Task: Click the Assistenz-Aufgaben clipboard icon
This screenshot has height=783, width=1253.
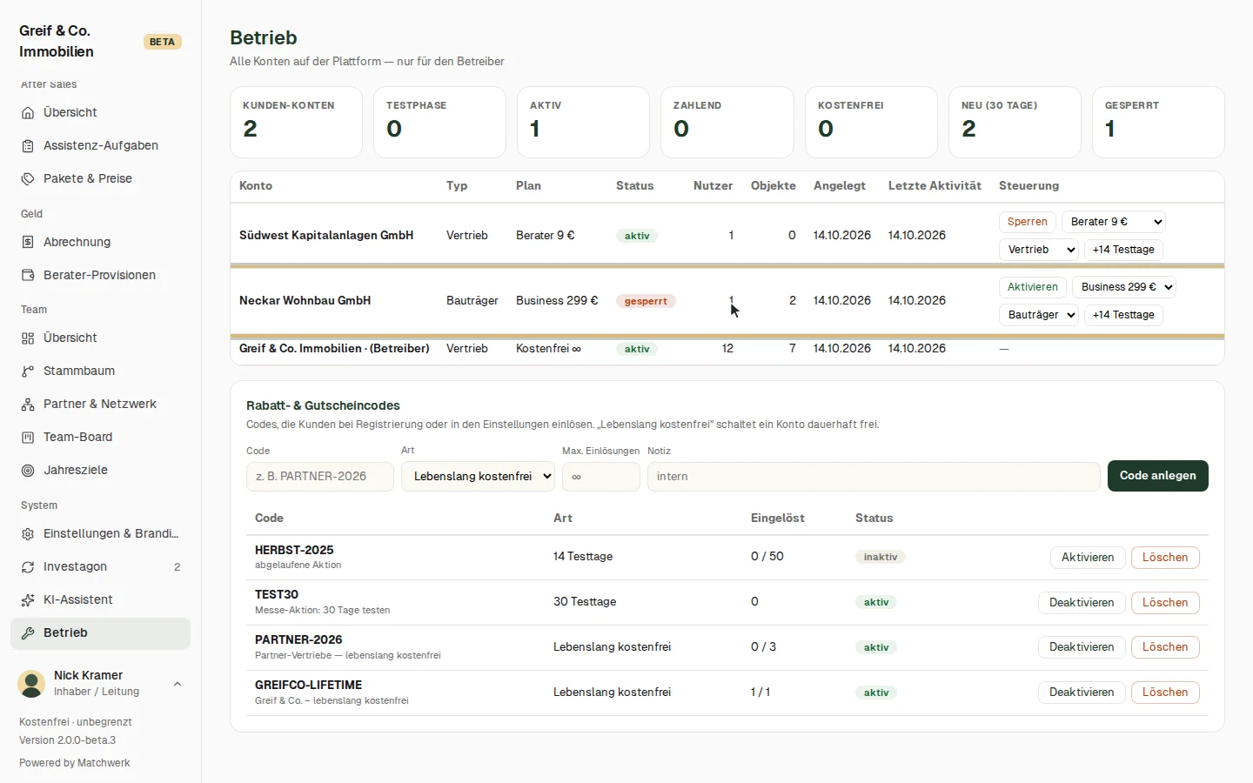Action: [x=28, y=146]
